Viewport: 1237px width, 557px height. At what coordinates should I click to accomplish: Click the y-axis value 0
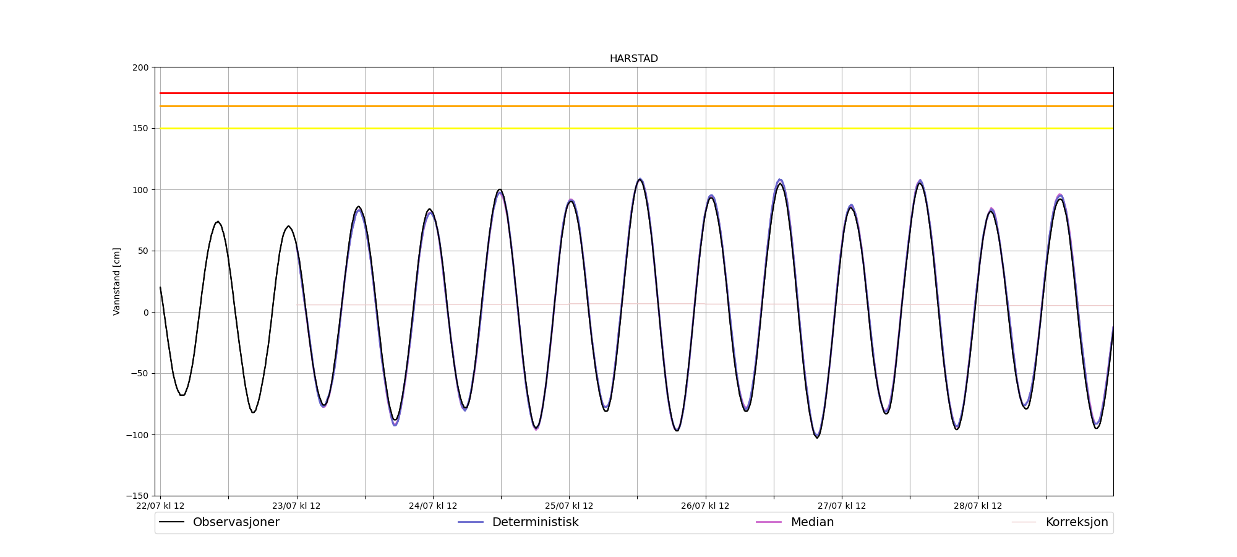coord(147,313)
